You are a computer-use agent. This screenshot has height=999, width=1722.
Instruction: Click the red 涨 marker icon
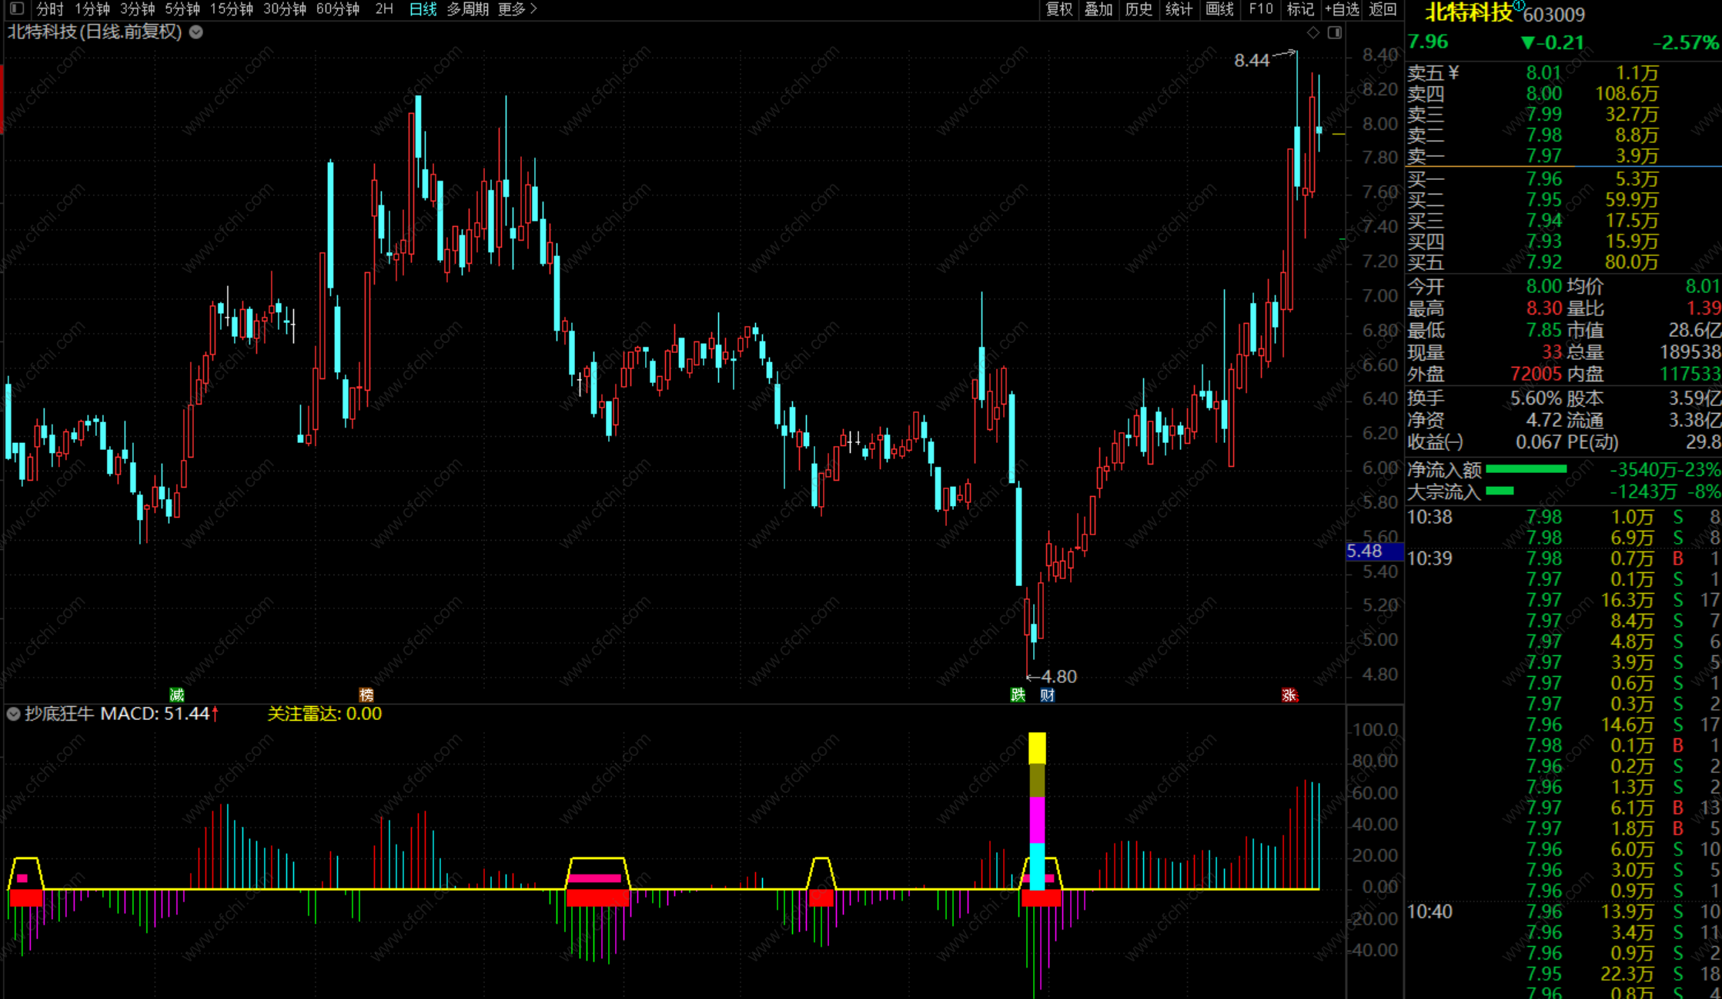1289,695
